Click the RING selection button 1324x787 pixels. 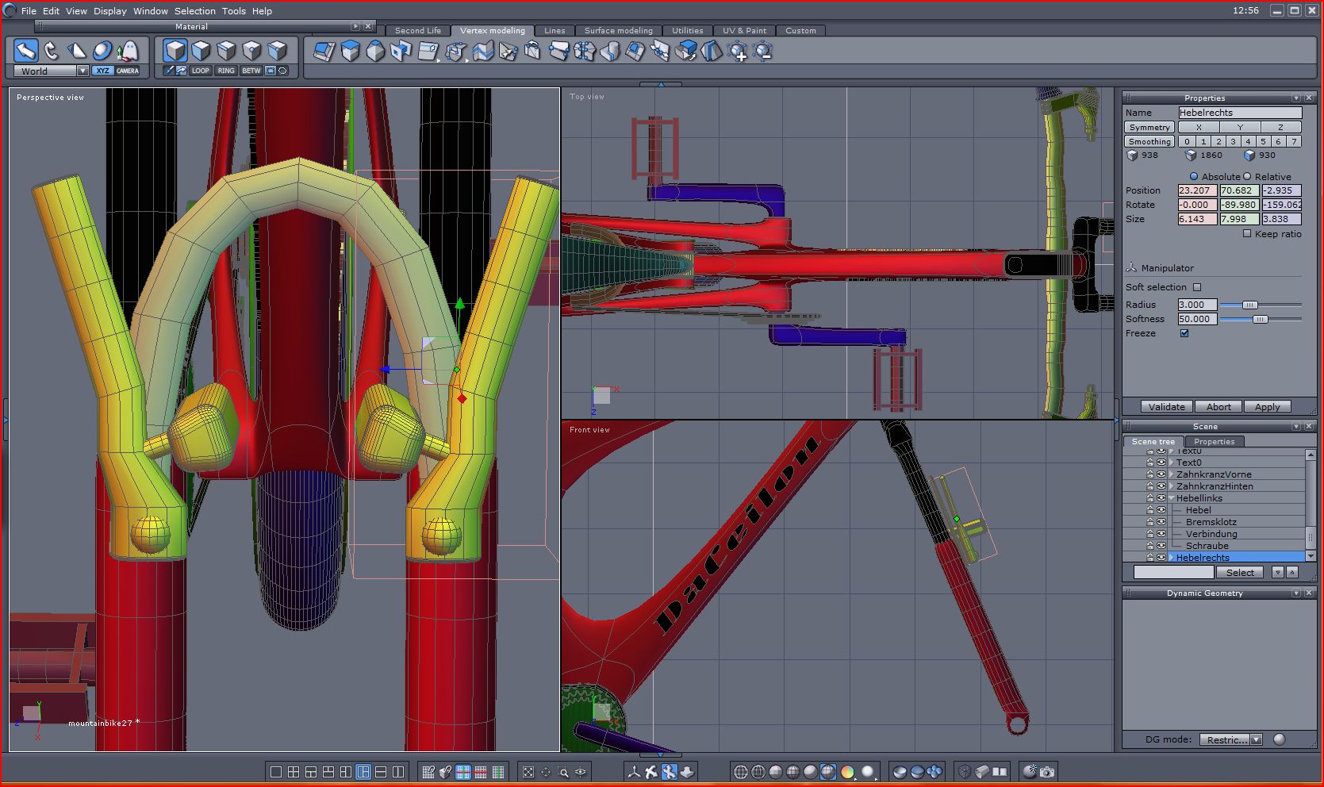(x=226, y=71)
